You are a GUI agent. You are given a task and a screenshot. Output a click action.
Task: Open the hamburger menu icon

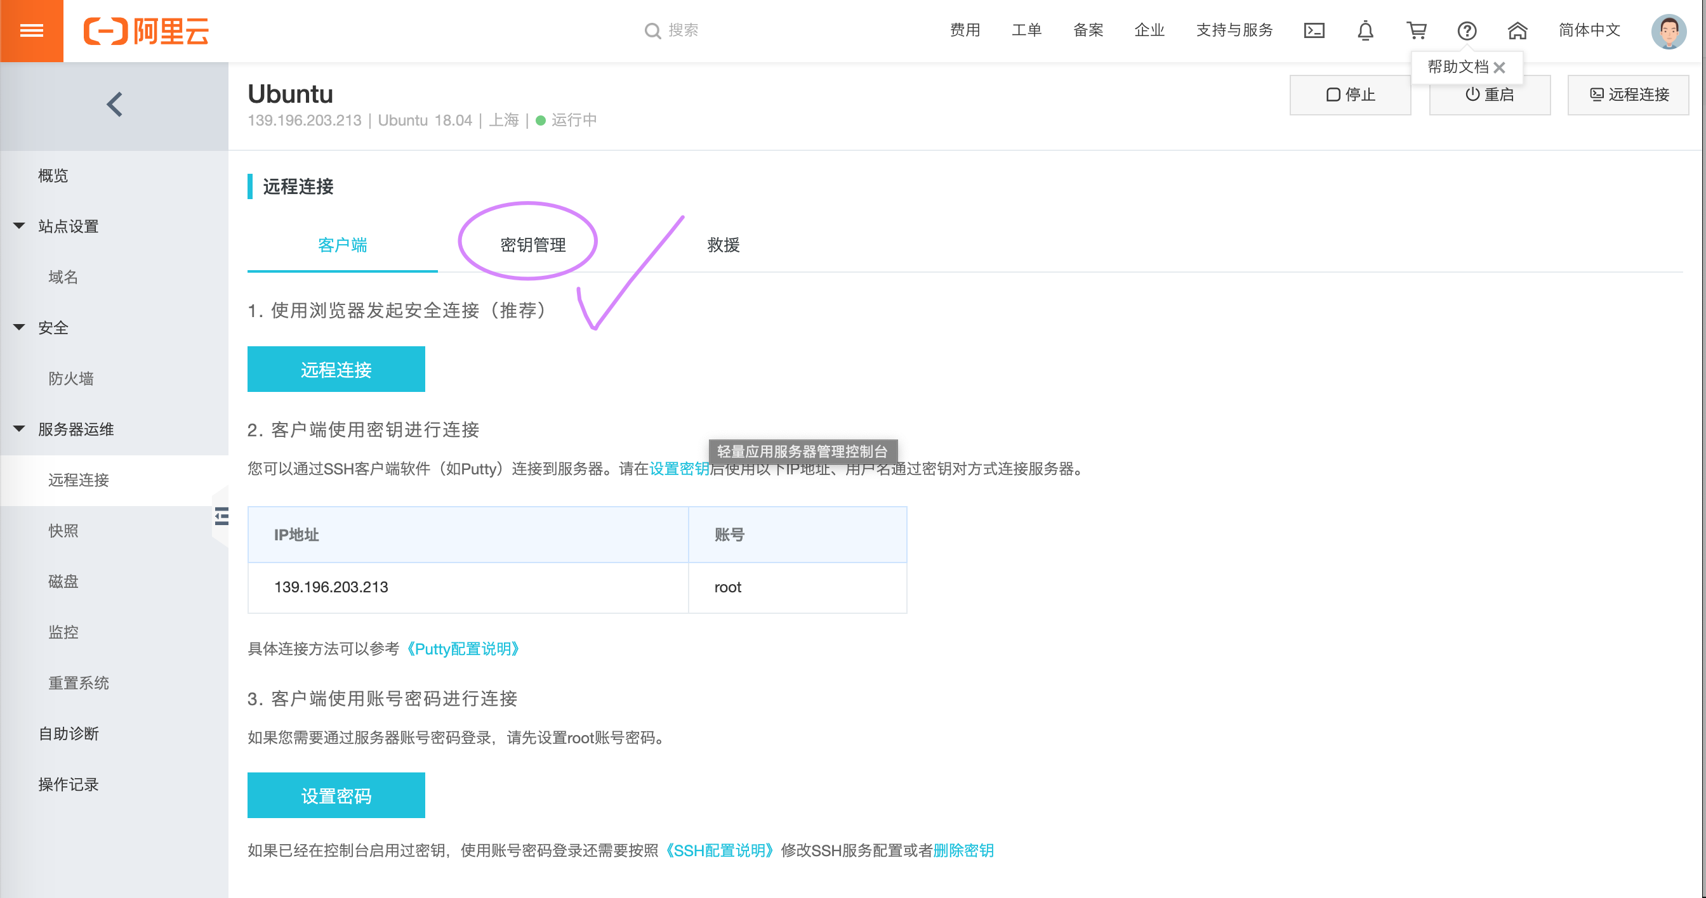click(31, 30)
